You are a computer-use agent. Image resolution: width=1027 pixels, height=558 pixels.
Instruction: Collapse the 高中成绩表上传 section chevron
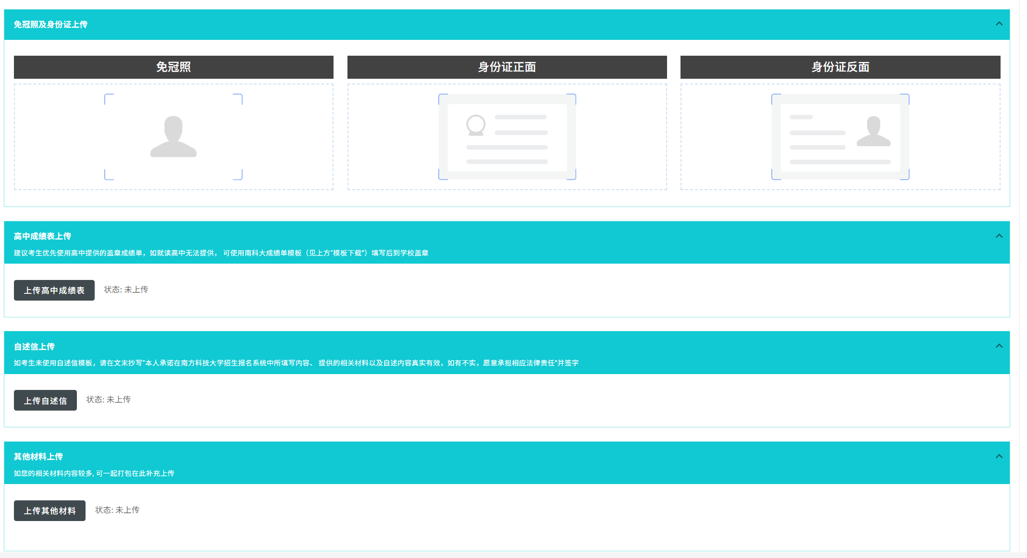pyautogui.click(x=999, y=236)
